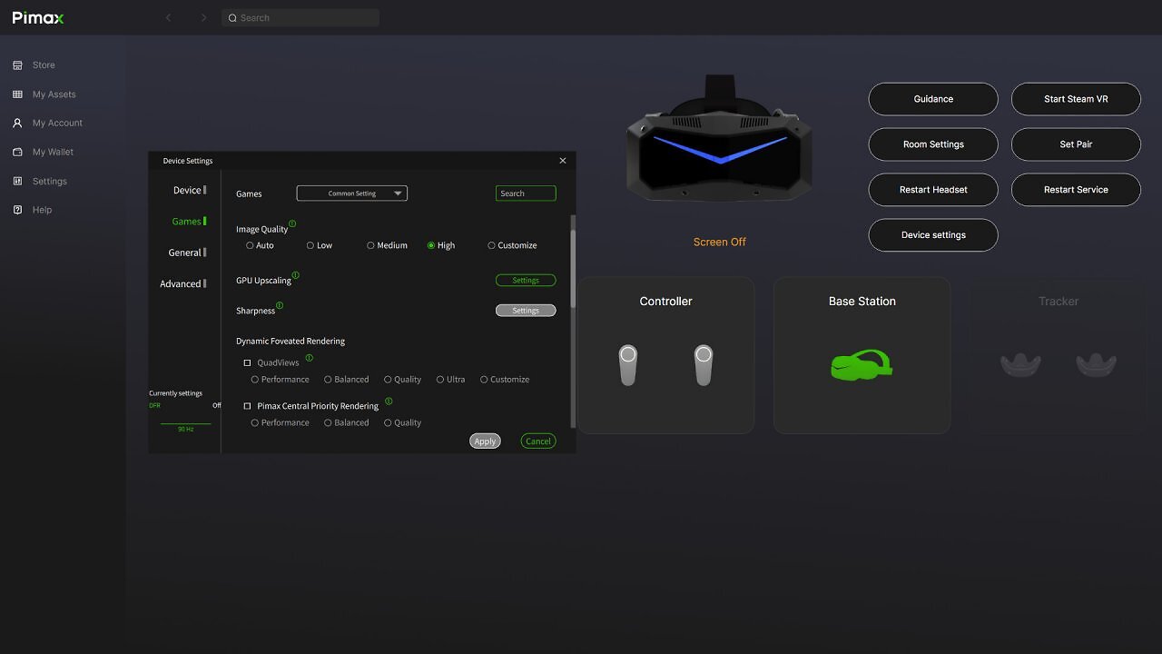
Task: Select Central Priority Performance option
Action: click(x=255, y=422)
